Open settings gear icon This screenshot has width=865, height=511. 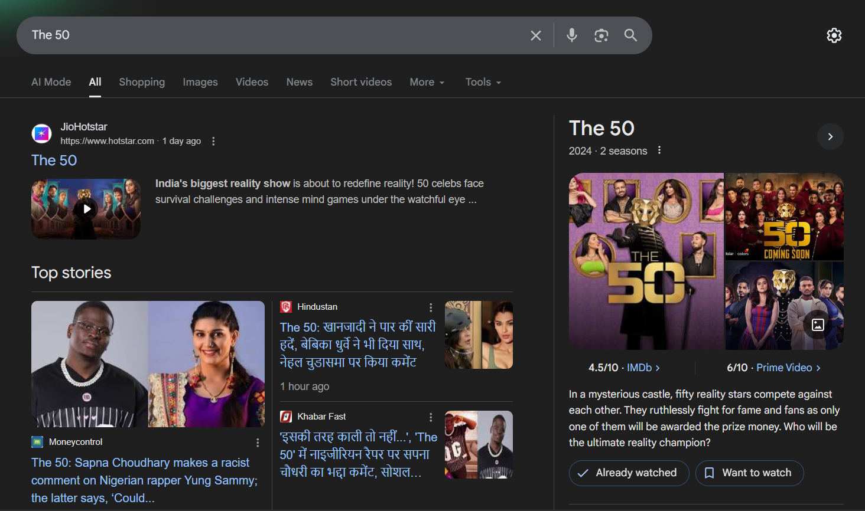[x=834, y=35]
